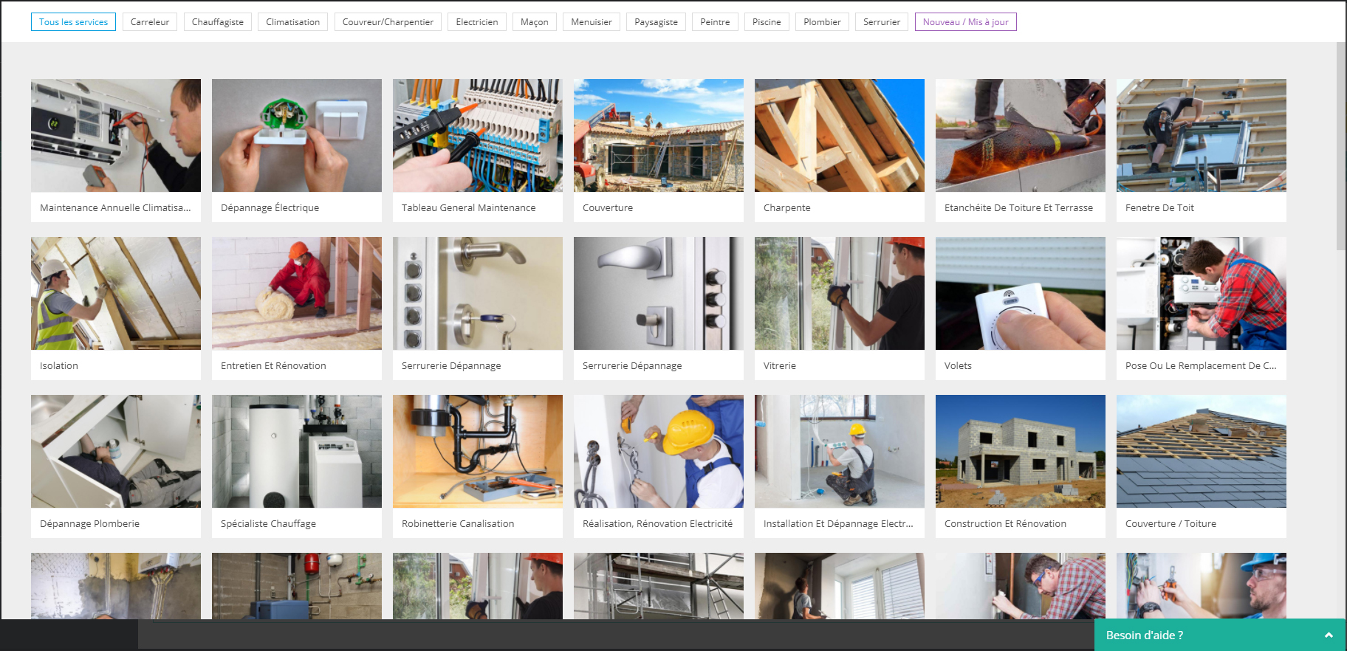Select the Serrurier filter
This screenshot has height=651, width=1347.
pyautogui.click(x=882, y=22)
